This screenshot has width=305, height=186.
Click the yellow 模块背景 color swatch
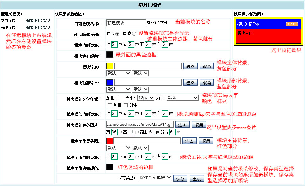pyautogui.click(x=110, y=66)
